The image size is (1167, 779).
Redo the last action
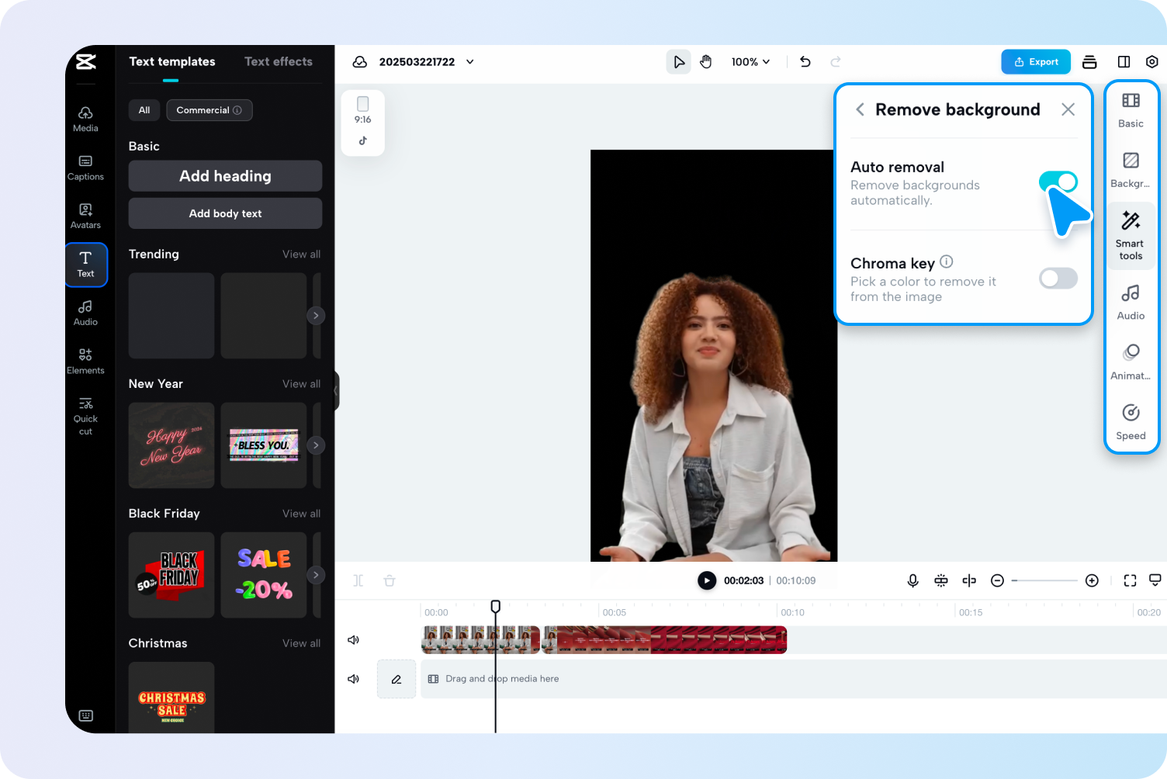pos(836,62)
